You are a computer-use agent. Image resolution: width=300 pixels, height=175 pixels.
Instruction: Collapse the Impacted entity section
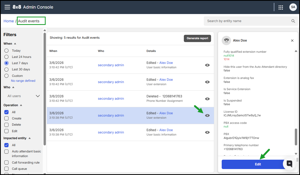30,138
